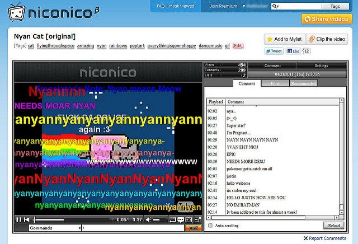Open the Most viewed link

click(x=182, y=6)
